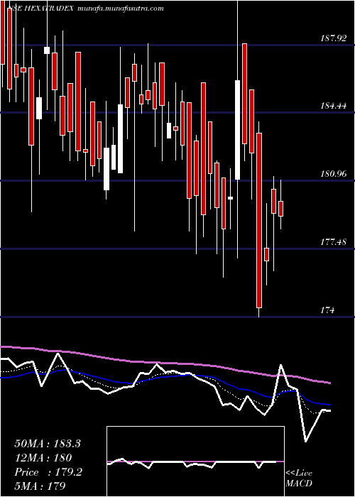The width and height of the screenshot is (355, 497).
Task: Click the 184.44 price level label
Action: click(x=333, y=106)
